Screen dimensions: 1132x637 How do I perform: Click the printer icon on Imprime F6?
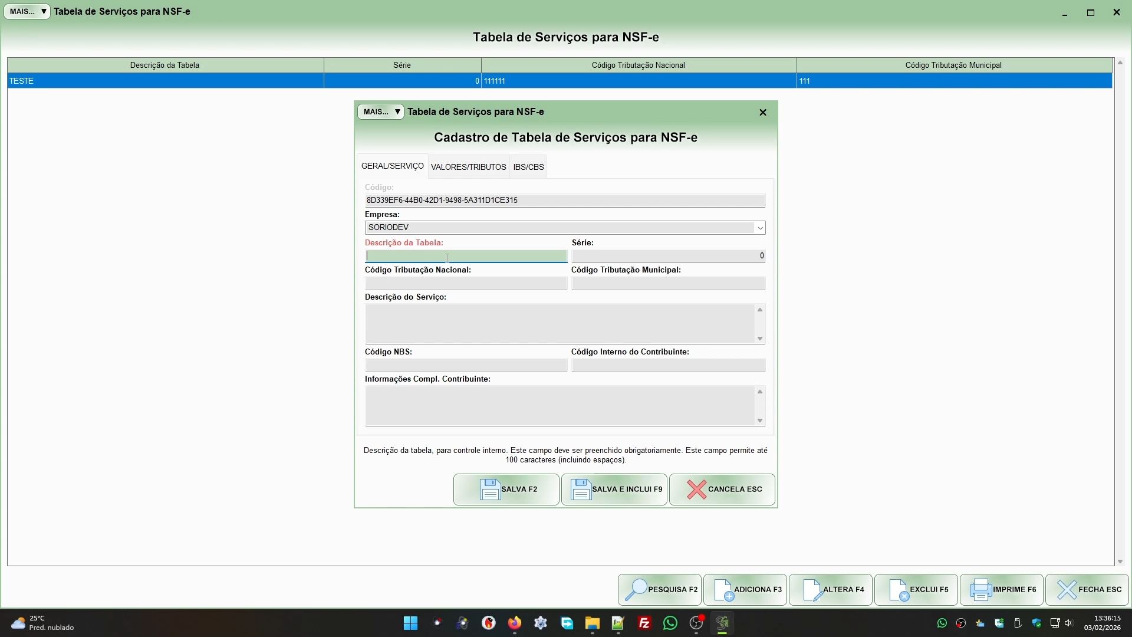[980, 590]
